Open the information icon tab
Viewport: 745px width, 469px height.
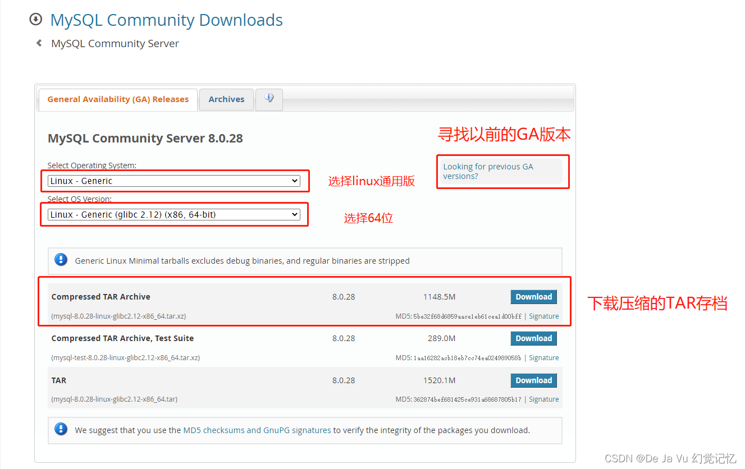coord(269,99)
